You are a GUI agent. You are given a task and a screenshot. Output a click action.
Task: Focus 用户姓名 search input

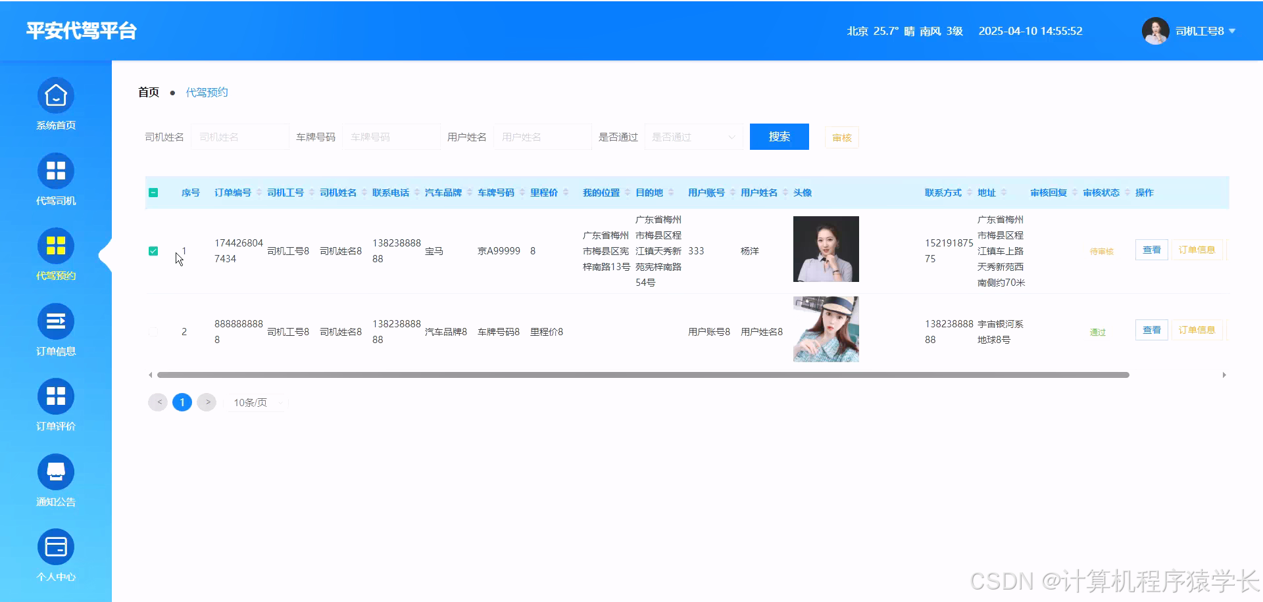543,137
